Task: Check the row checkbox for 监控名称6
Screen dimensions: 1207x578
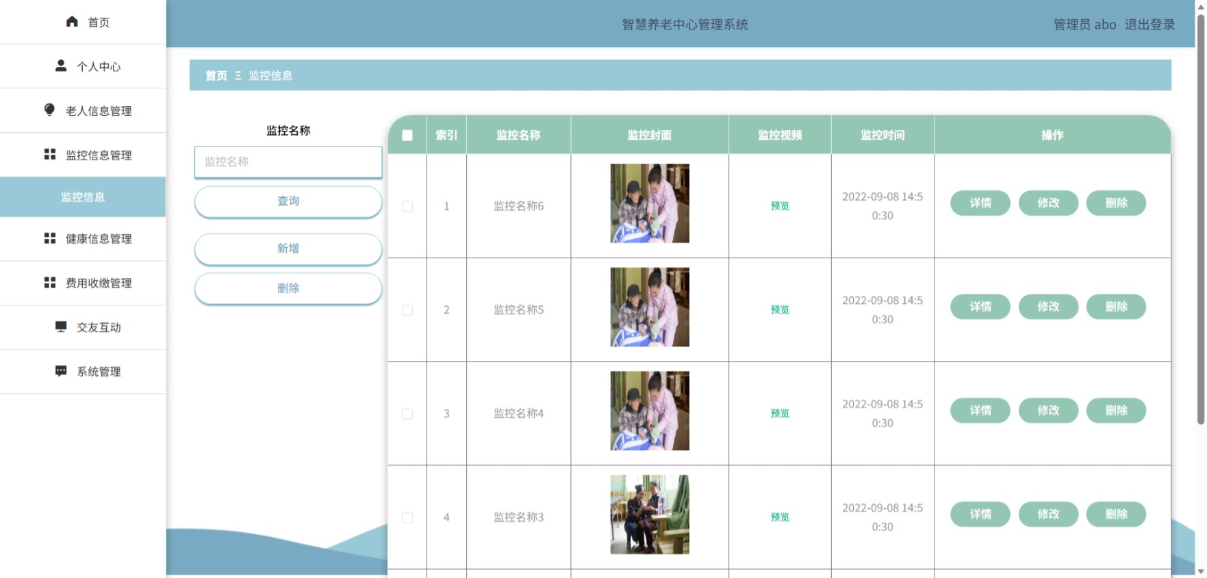Action: tap(407, 206)
